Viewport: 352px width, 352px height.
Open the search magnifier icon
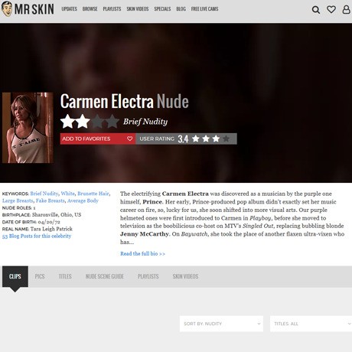click(316, 10)
